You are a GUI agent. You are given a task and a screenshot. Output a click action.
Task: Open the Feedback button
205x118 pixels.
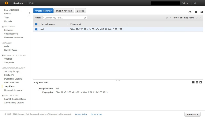coord(192,114)
